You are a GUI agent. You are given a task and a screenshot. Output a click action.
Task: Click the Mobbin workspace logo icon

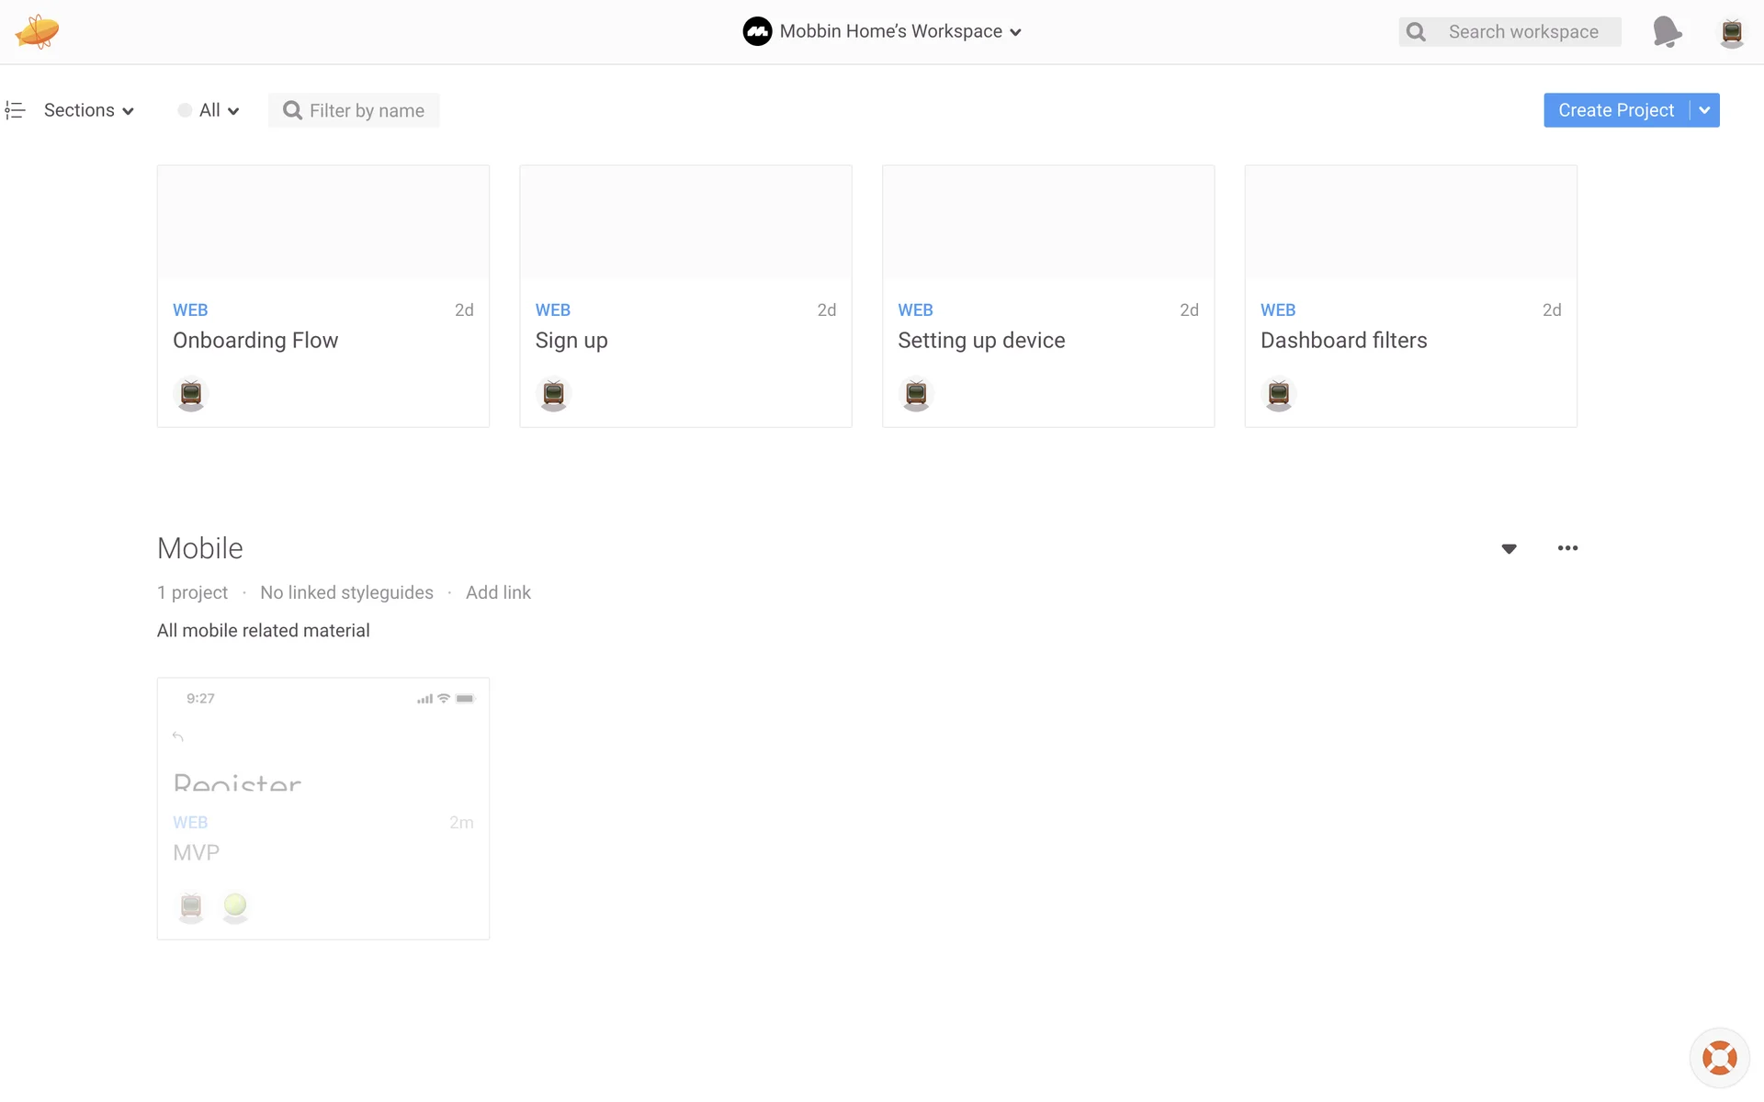tap(757, 31)
